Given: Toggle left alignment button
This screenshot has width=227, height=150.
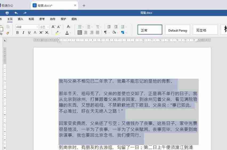Looking at the screenshot, I should [x=80, y=33].
